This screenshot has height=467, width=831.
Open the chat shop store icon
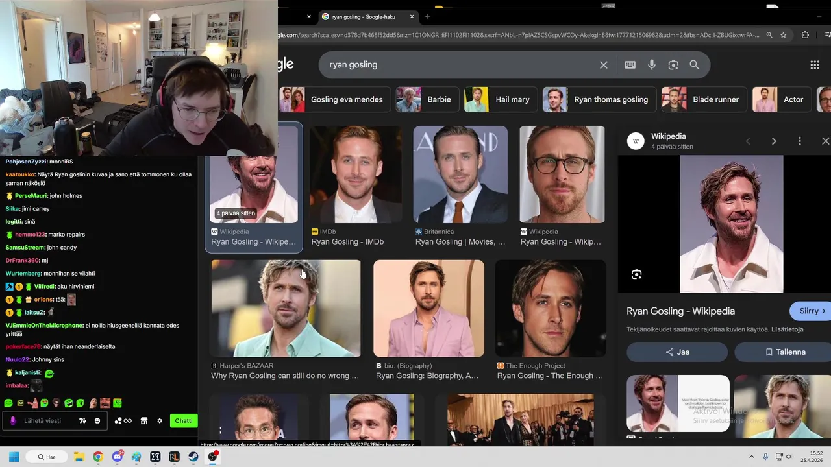pyautogui.click(x=144, y=420)
